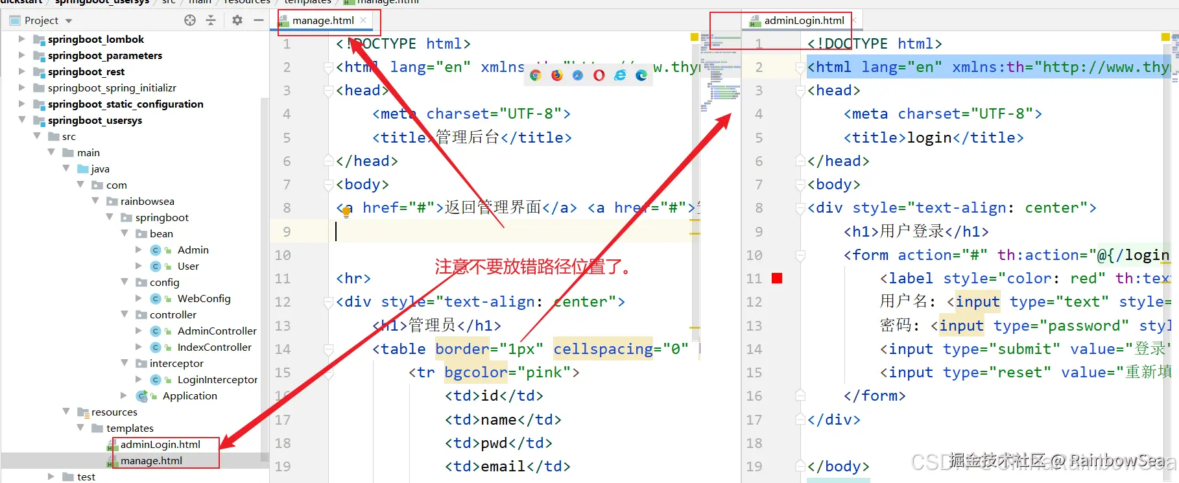Open in Safari browser icon
This screenshot has width=1179, height=483.
pos(578,75)
